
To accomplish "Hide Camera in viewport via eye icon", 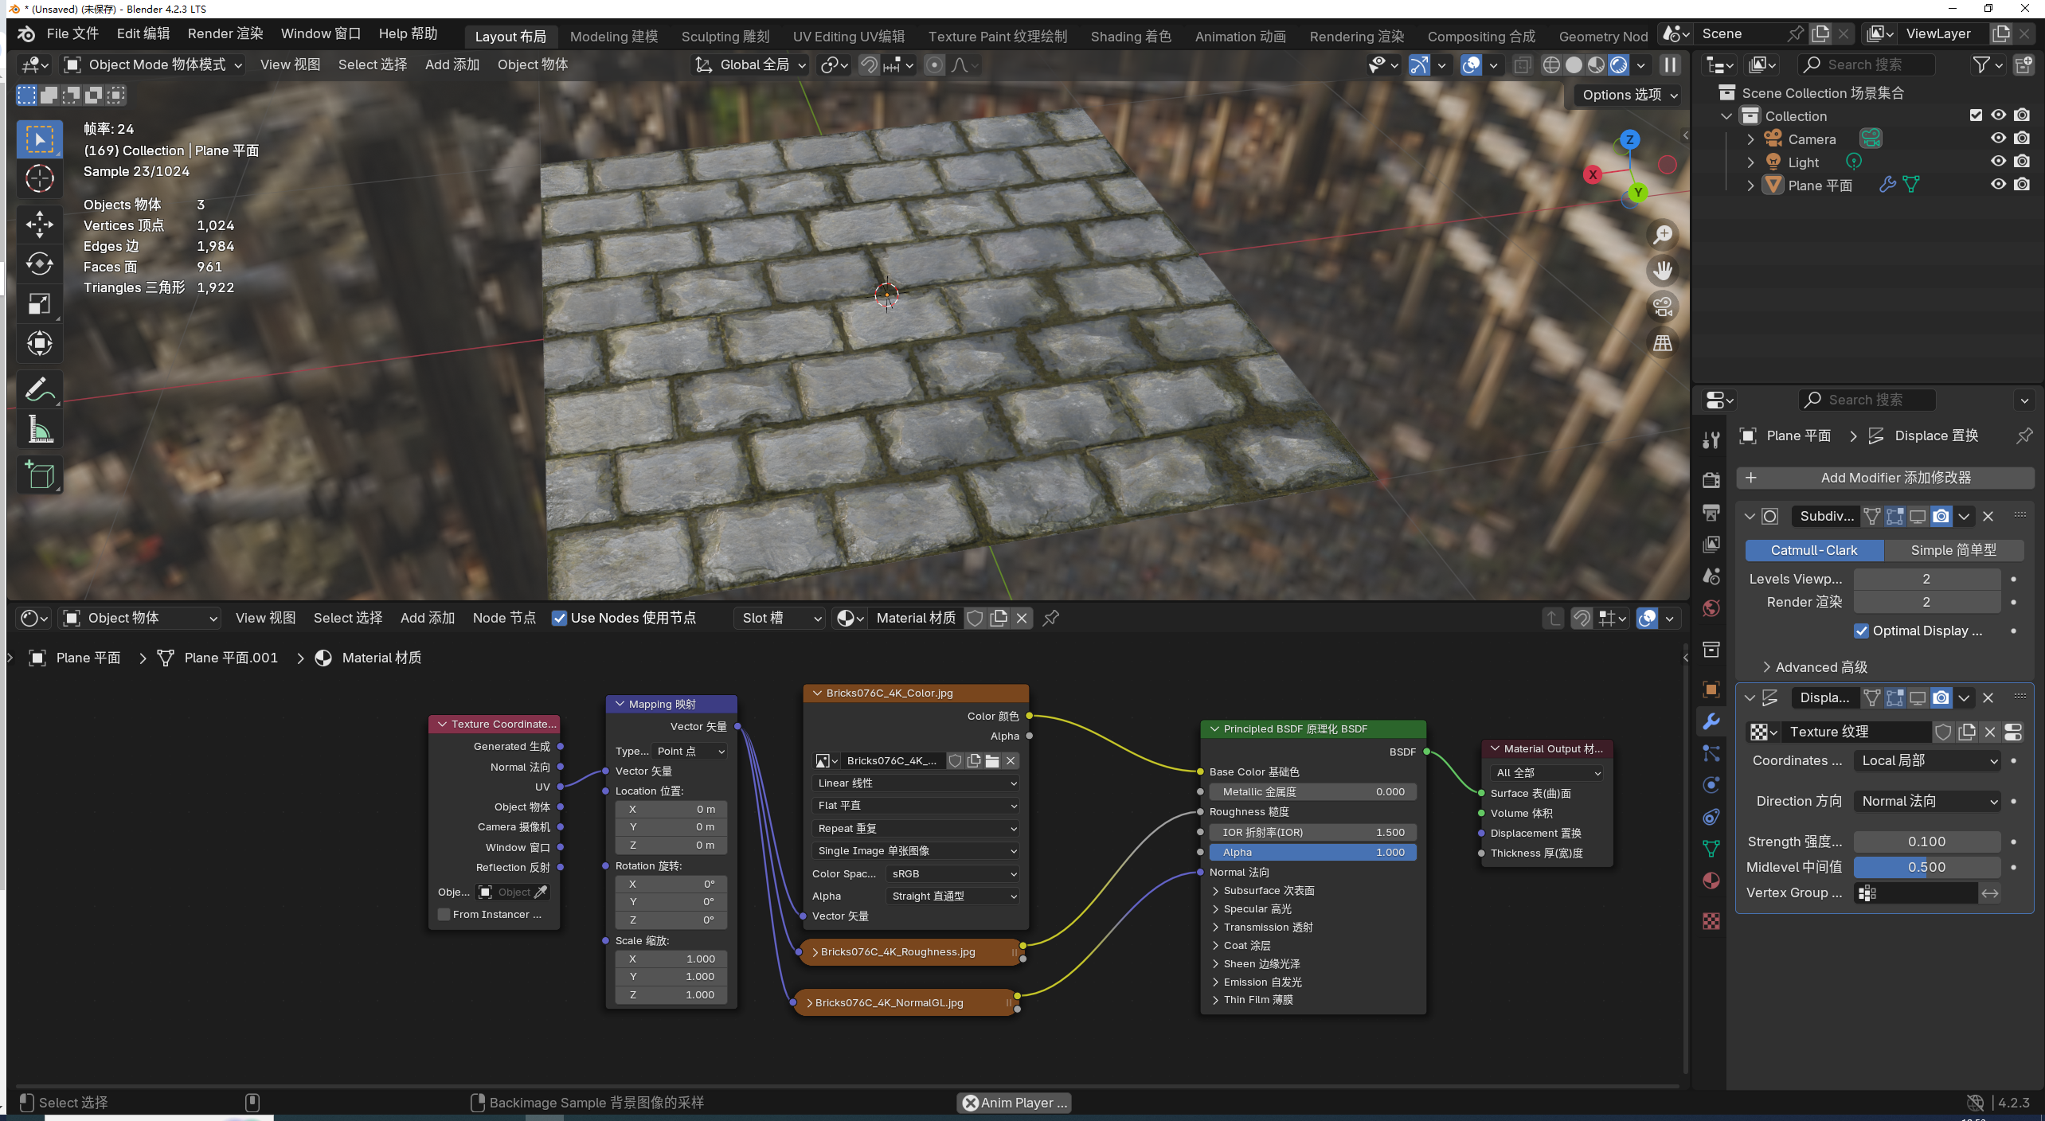I will tap(1998, 139).
